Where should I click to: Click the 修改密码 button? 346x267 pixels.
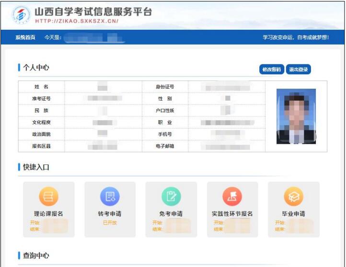tap(272, 70)
